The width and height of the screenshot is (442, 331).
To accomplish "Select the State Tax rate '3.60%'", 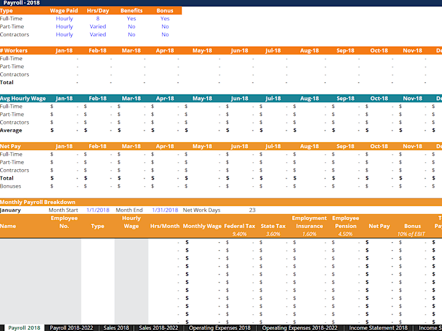I will click(273, 234).
